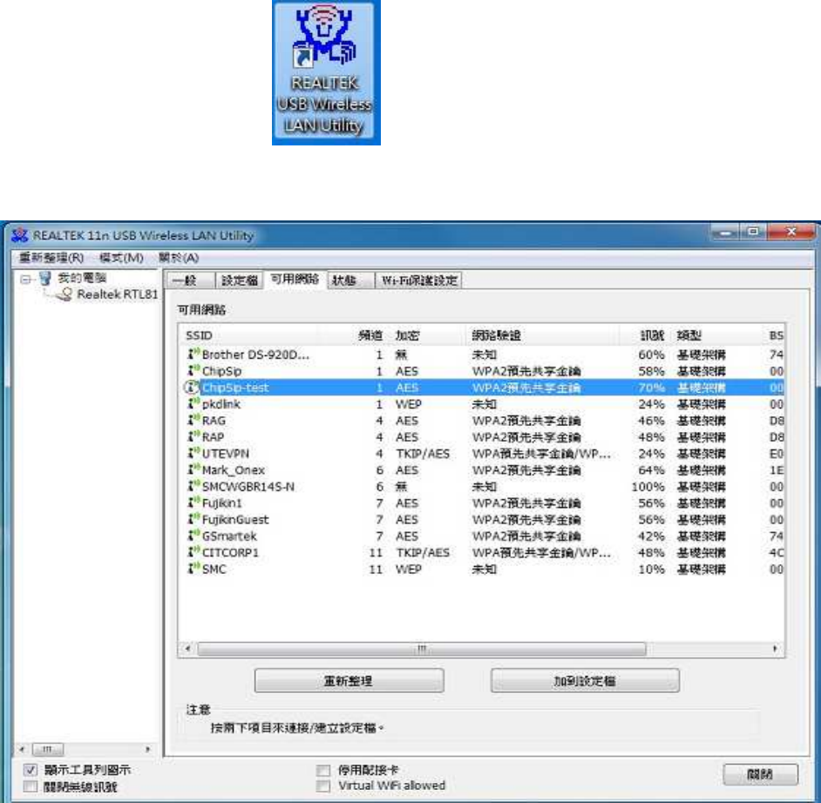This screenshot has height=803, width=821.
Task: Sort list by 類型 column header
Action: [689, 335]
